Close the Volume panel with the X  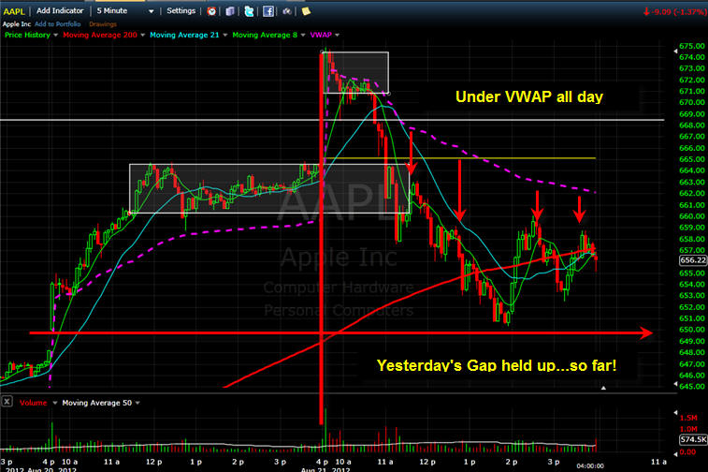tap(7, 402)
